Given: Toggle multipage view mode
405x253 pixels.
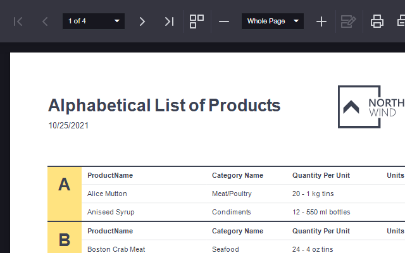Looking at the screenshot, I should (197, 22).
